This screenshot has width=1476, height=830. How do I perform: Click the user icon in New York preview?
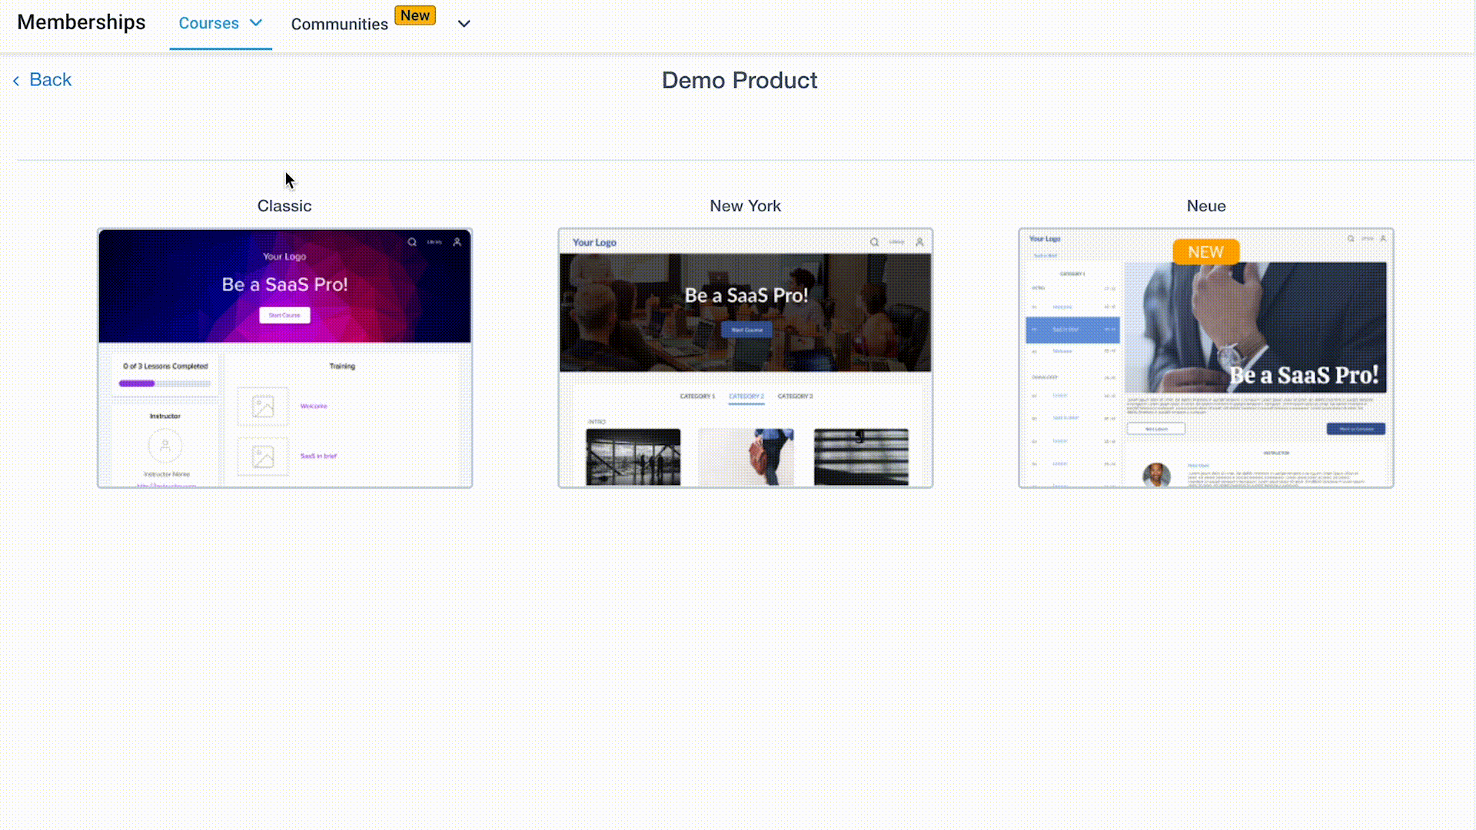point(919,242)
